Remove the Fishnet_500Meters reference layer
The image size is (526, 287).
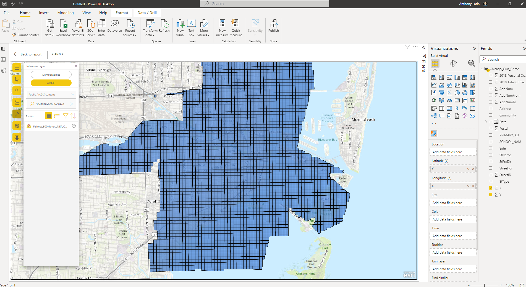pyautogui.click(x=74, y=126)
